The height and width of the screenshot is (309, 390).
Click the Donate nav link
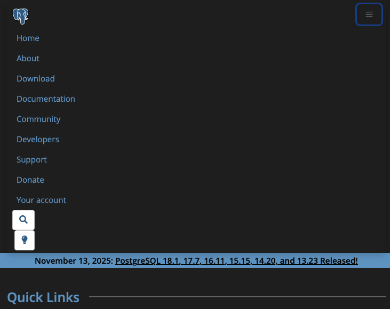[30, 180]
